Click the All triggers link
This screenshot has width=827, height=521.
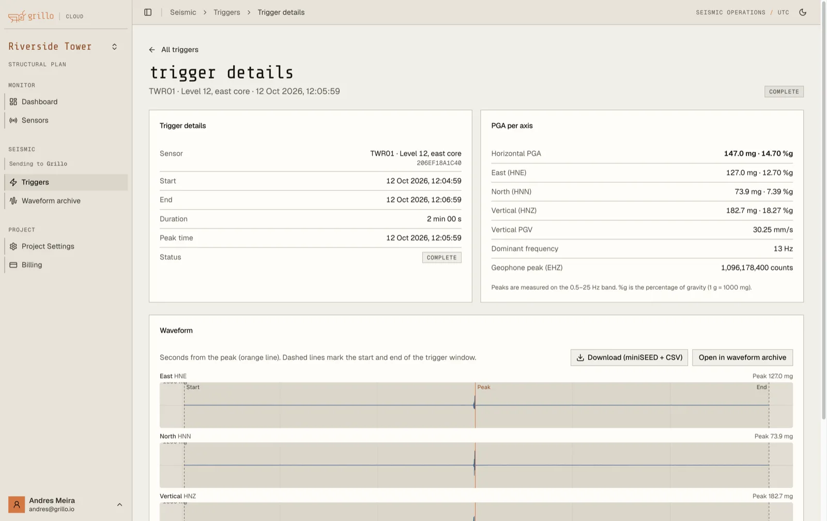coord(180,50)
